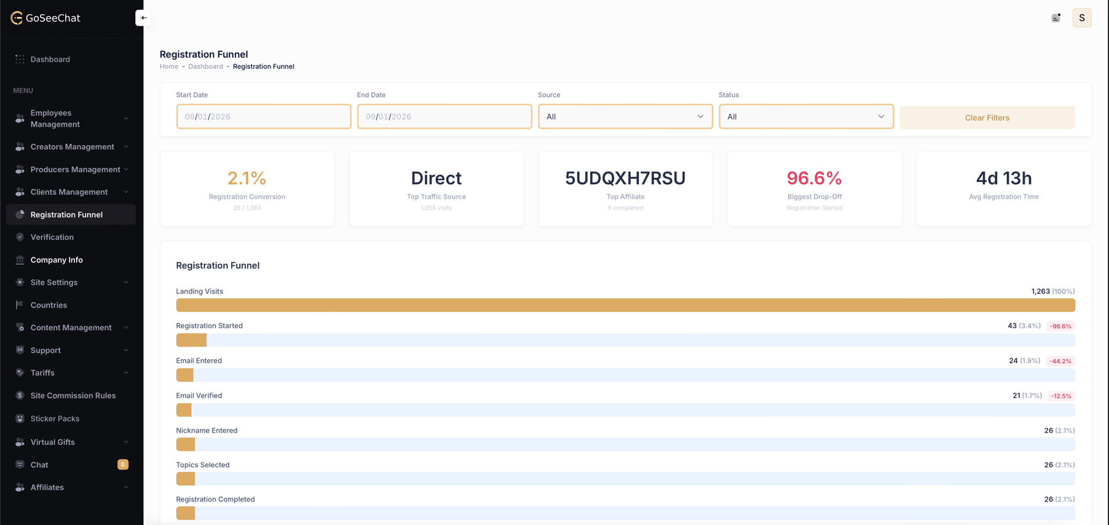1109x525 pixels.
Task: Follow the Home breadcrumb link
Action: (x=169, y=66)
